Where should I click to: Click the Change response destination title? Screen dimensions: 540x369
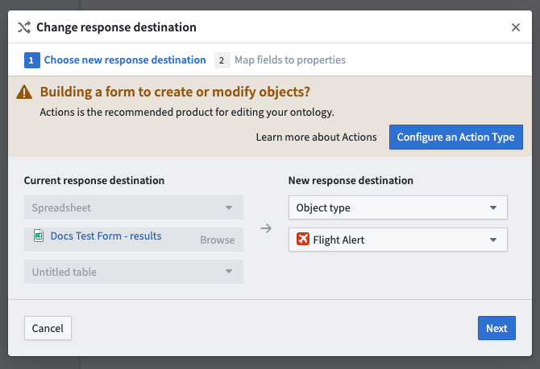[x=116, y=27]
